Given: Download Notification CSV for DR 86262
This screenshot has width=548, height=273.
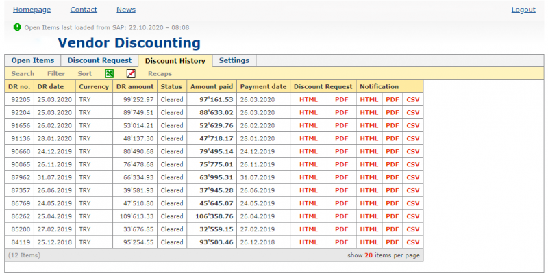Looking at the screenshot, I should pos(413,216).
